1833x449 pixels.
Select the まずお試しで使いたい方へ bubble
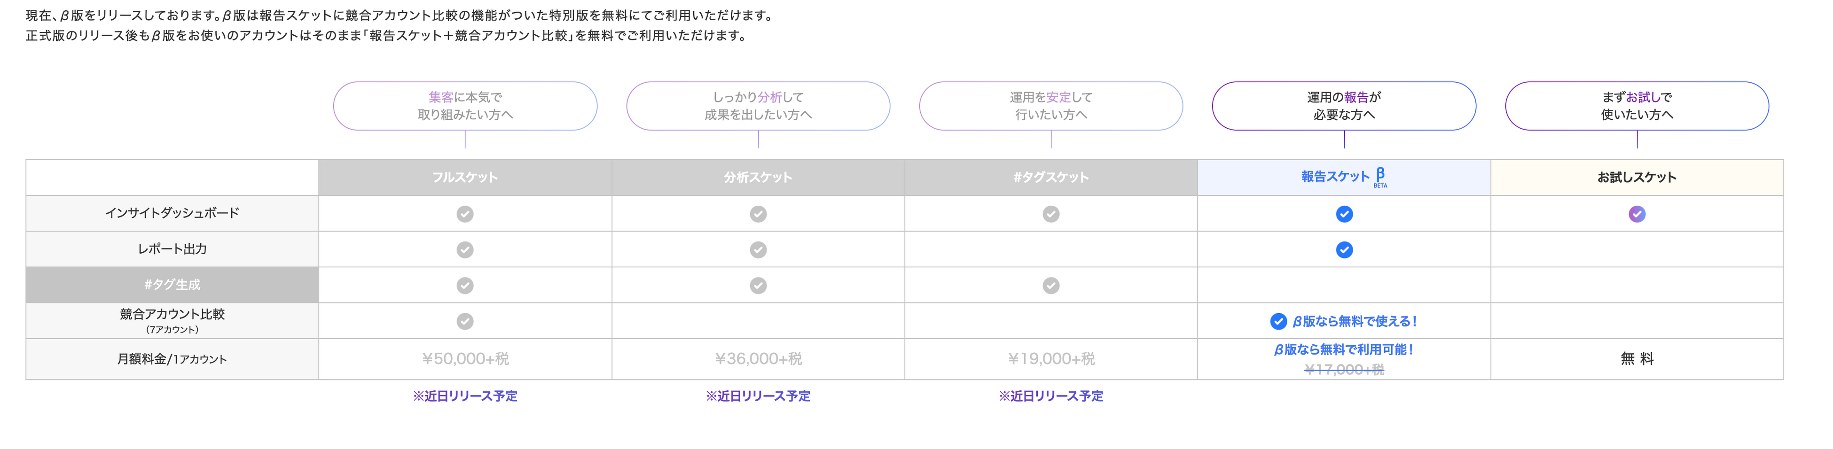1637,106
